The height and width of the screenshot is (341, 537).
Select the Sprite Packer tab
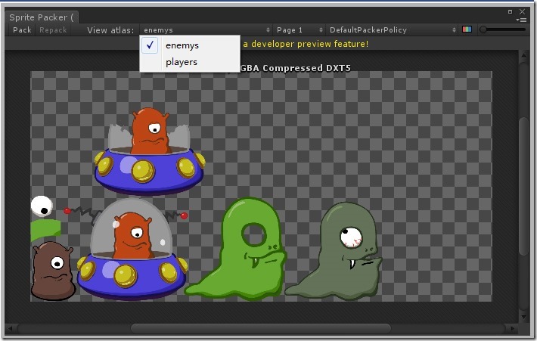point(42,17)
